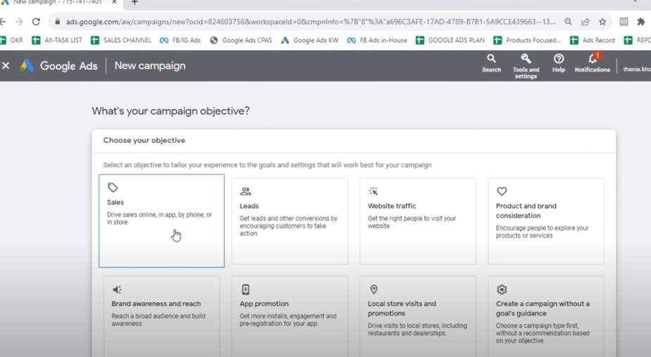Open the Google Ads KW bookmark
651x357 pixels.
click(309, 40)
